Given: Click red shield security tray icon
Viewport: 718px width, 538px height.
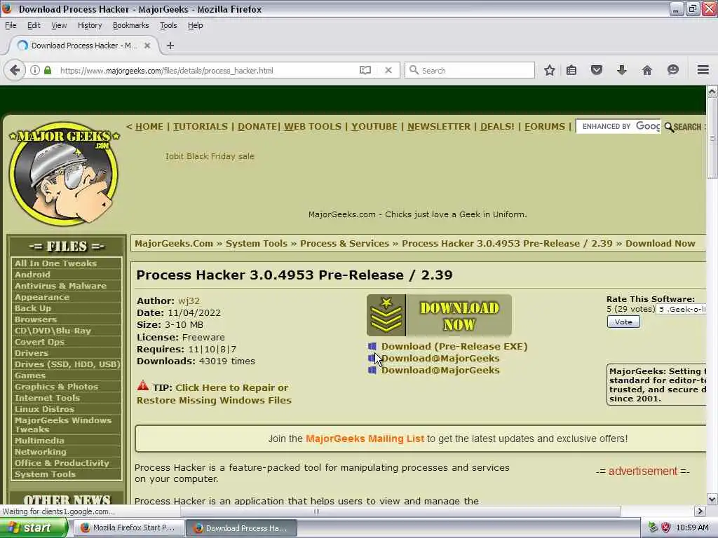Looking at the screenshot, I should (x=666, y=527).
